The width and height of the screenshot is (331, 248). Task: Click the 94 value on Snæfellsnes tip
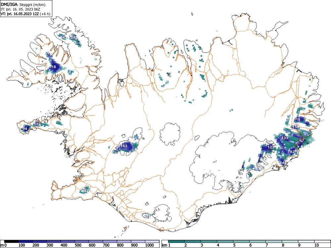coord(25,129)
